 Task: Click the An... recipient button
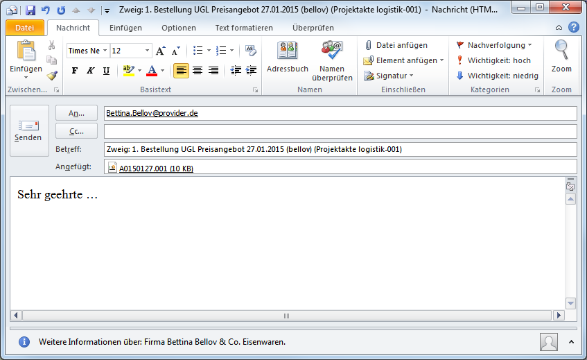(76, 113)
